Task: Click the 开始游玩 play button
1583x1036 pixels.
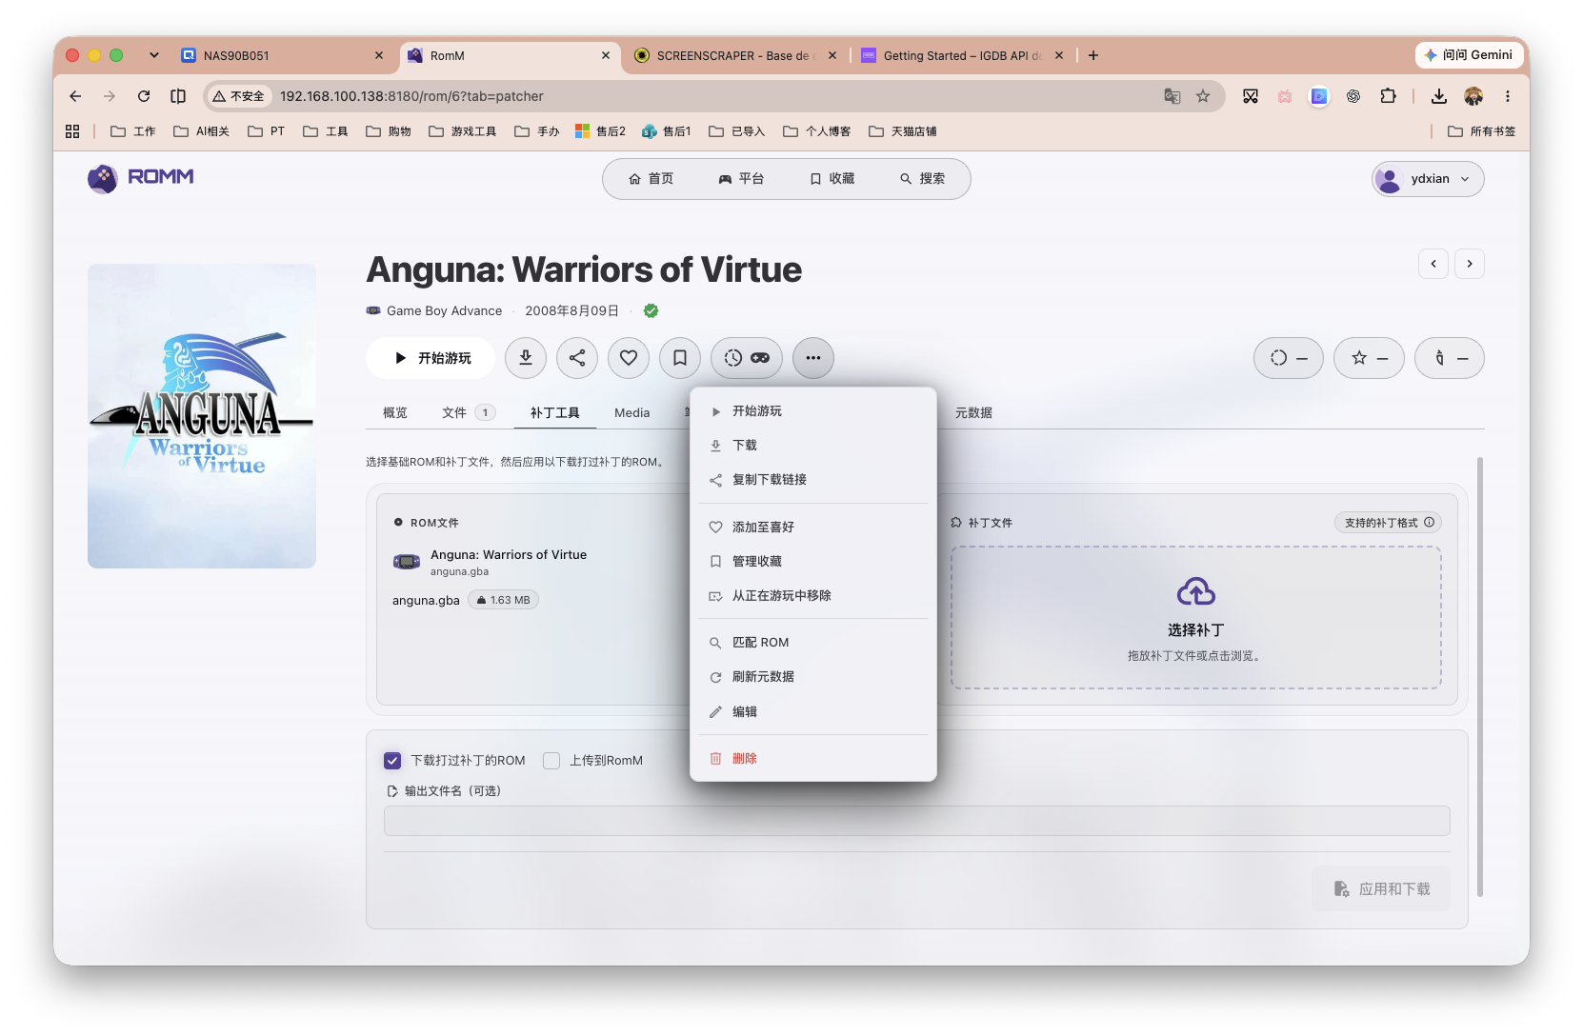Action: pyautogui.click(x=431, y=358)
